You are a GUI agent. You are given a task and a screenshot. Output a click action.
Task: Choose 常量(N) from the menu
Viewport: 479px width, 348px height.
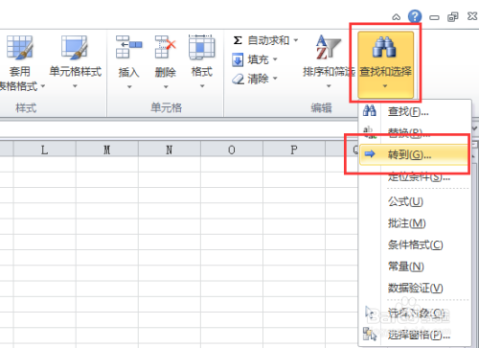[415, 267]
